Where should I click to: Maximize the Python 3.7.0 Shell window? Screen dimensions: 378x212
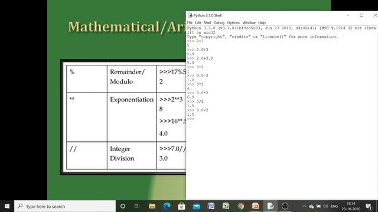click(x=361, y=15)
